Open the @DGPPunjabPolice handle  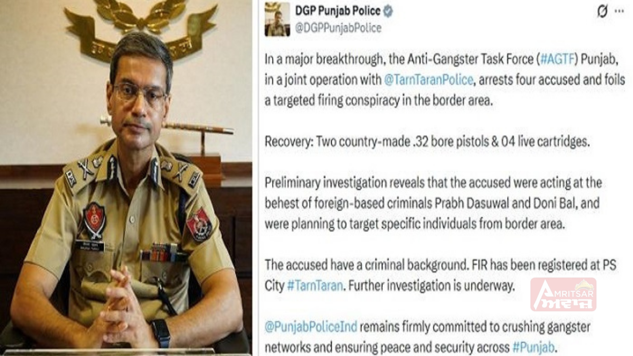[x=338, y=28]
